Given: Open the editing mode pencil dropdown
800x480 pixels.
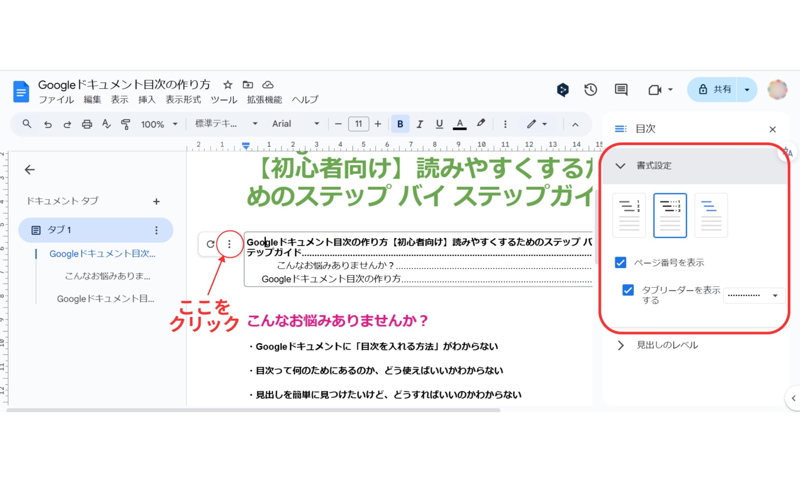Looking at the screenshot, I should (537, 124).
